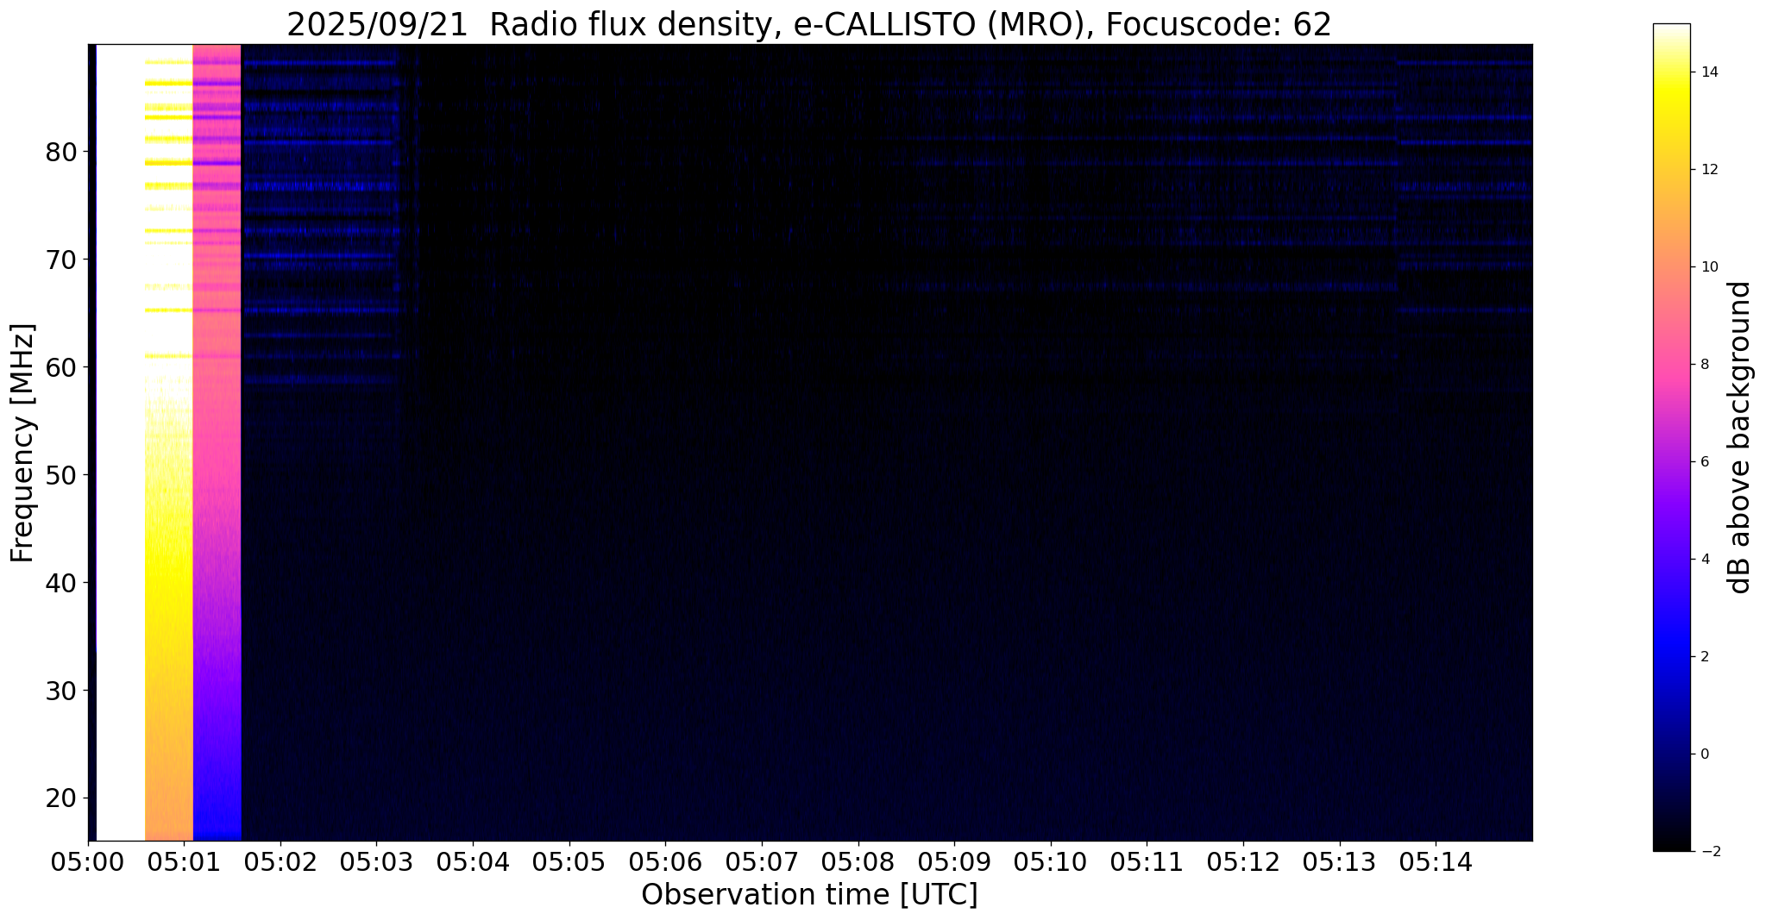Select the 'dB above background' colorbar label

tap(1741, 437)
